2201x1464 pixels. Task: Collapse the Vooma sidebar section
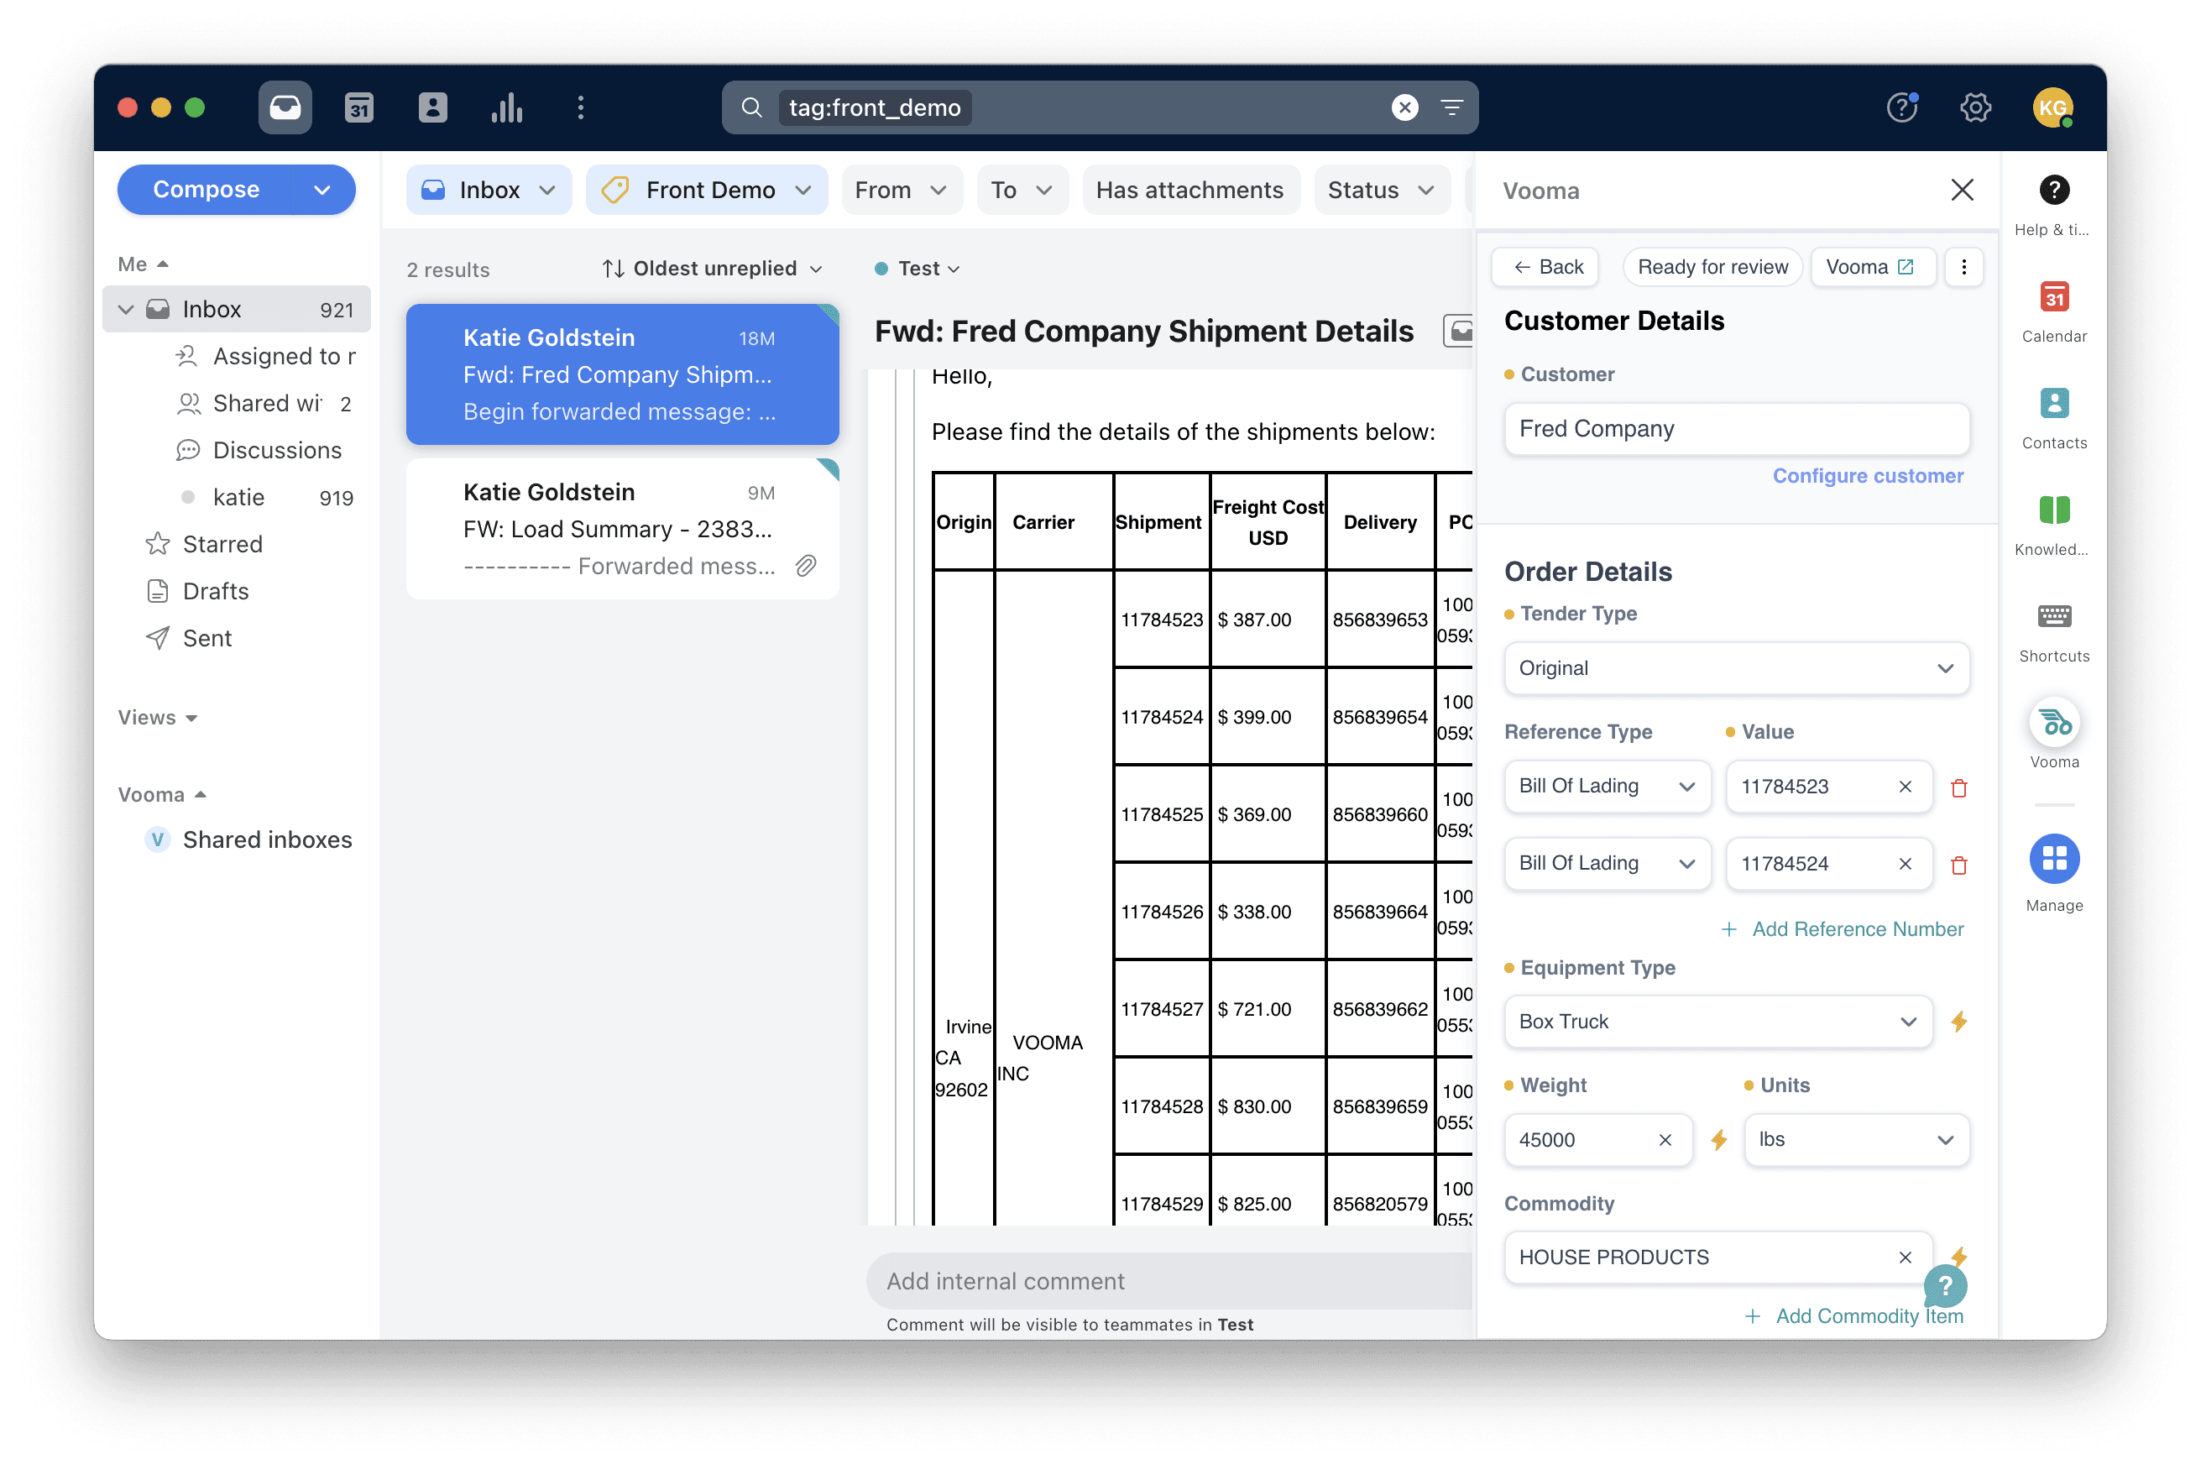click(x=160, y=795)
